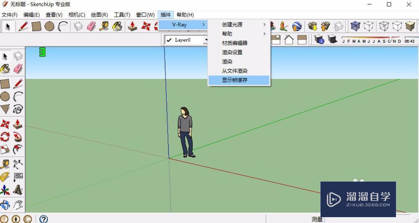Image resolution: width=419 pixels, height=223 pixels.
Task: Select the 3D Text tool
Action: tap(18, 190)
